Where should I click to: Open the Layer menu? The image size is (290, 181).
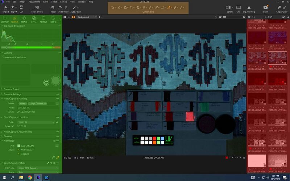[x=46, y=2]
